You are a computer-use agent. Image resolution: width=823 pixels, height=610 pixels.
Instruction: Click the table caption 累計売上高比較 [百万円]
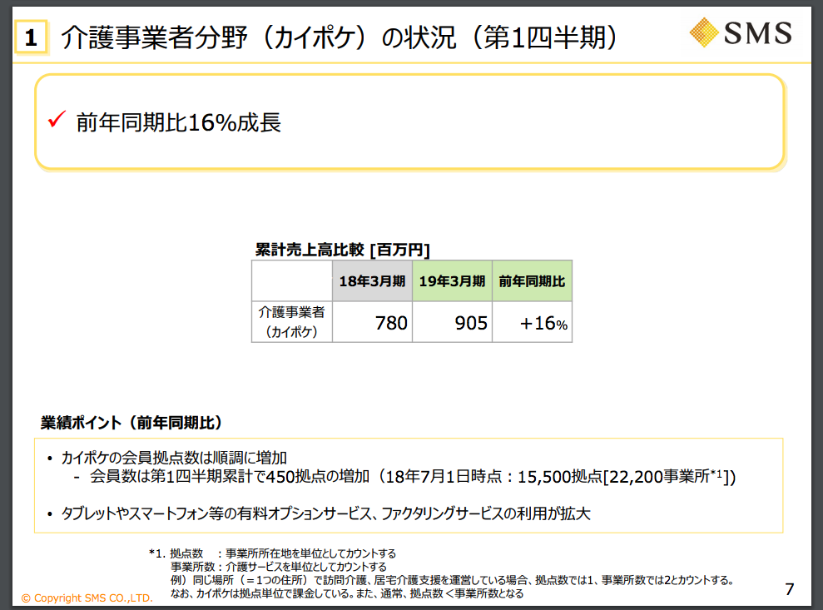point(342,250)
